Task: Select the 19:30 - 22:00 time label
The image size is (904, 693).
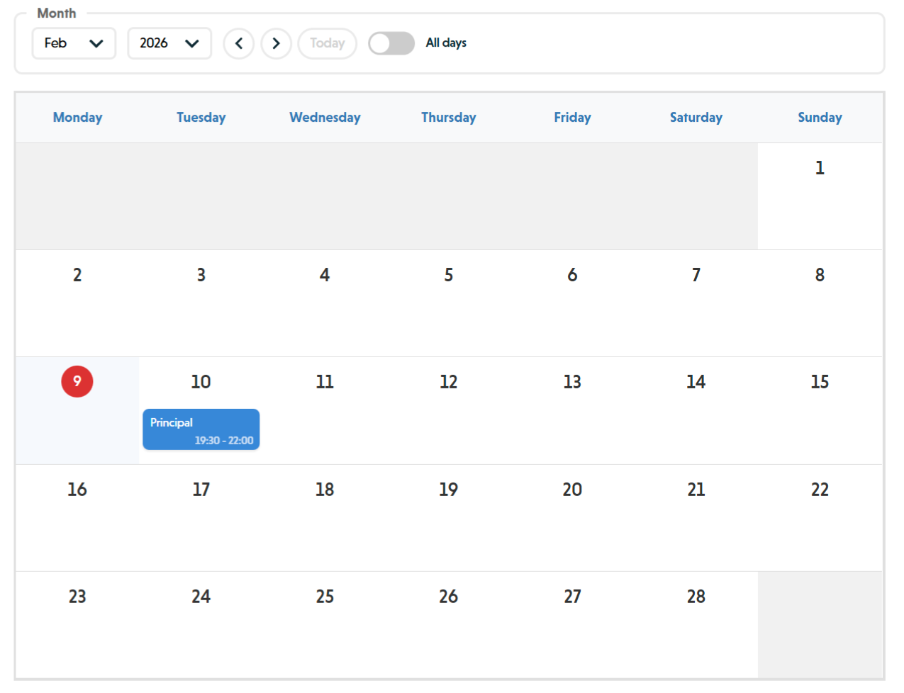Action: 224,439
